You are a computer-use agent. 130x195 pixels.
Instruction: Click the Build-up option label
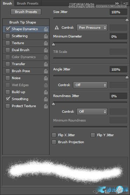click(x=19, y=92)
